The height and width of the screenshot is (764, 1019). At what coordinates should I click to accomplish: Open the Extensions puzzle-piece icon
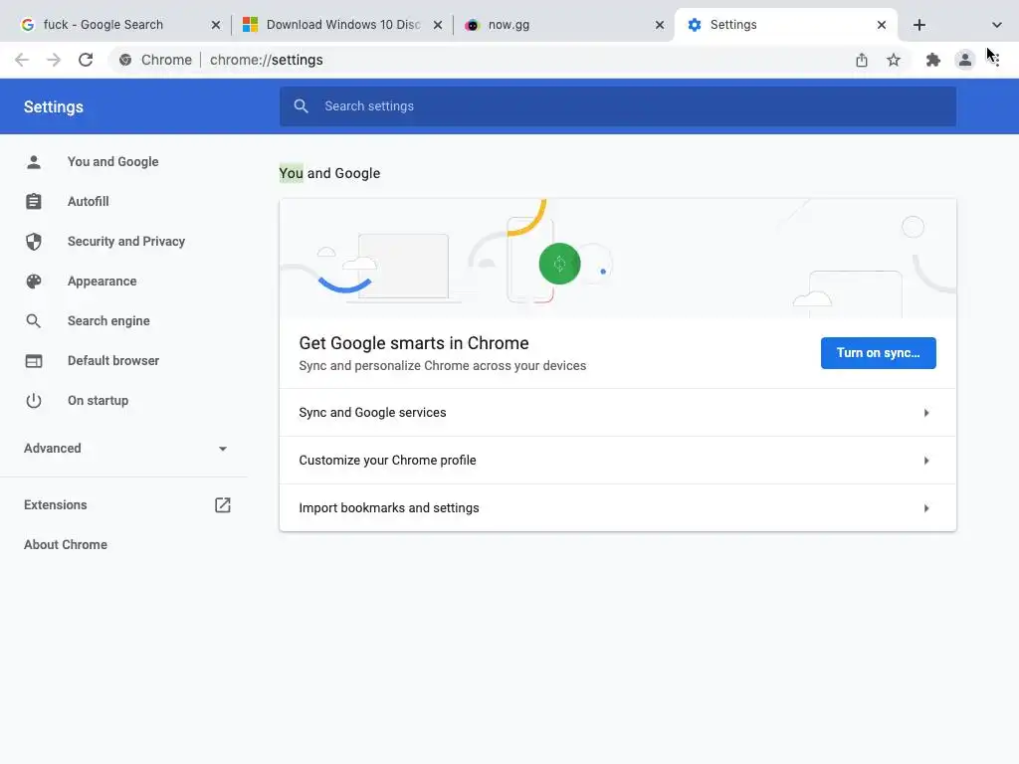click(933, 60)
